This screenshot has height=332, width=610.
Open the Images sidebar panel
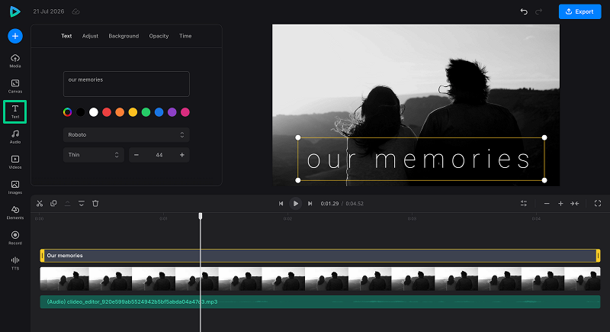pyautogui.click(x=15, y=188)
